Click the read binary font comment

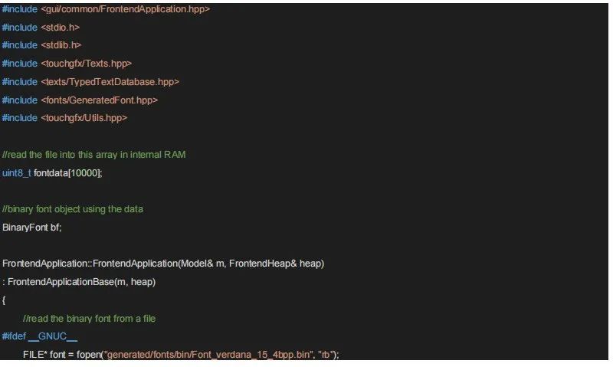tap(89, 319)
